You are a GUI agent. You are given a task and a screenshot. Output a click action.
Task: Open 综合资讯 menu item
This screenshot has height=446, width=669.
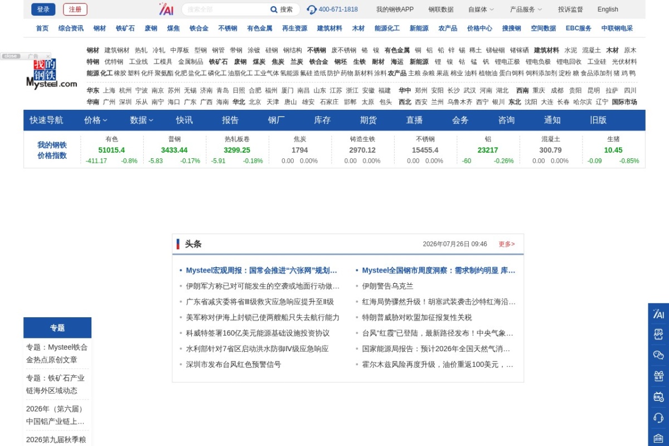(x=71, y=28)
